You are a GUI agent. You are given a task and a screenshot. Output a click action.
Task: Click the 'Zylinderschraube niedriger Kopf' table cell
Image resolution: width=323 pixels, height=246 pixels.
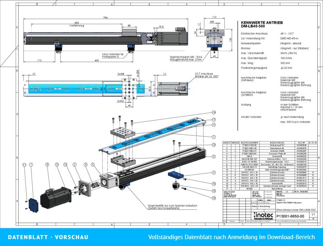coord(277,186)
